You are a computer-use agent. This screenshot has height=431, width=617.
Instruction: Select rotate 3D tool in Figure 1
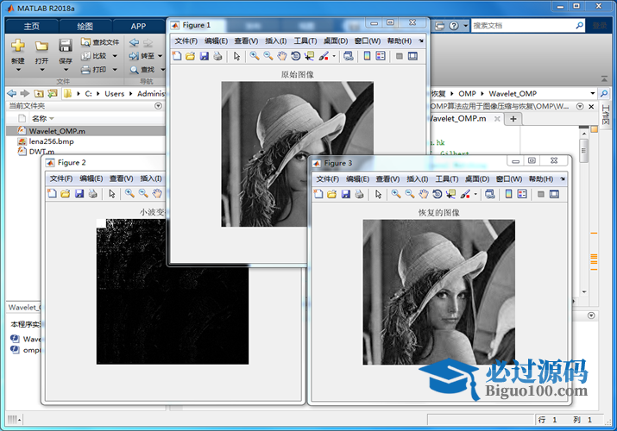click(295, 56)
